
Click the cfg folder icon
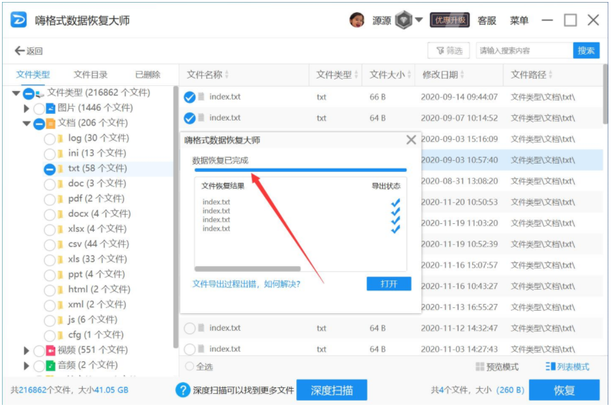(61, 336)
